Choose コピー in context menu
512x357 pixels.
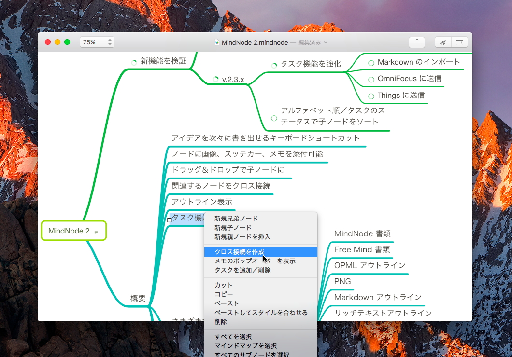click(x=260, y=294)
